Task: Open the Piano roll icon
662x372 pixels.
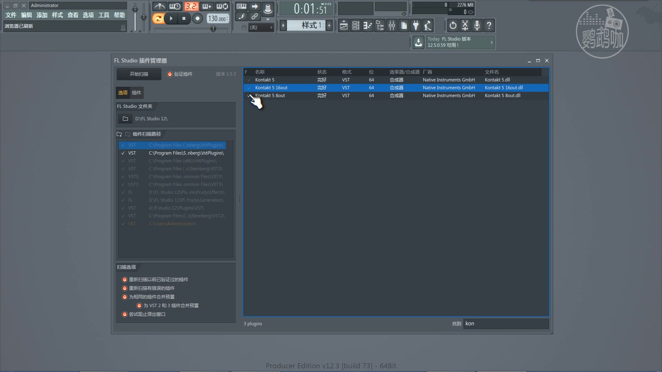Action: (367, 26)
